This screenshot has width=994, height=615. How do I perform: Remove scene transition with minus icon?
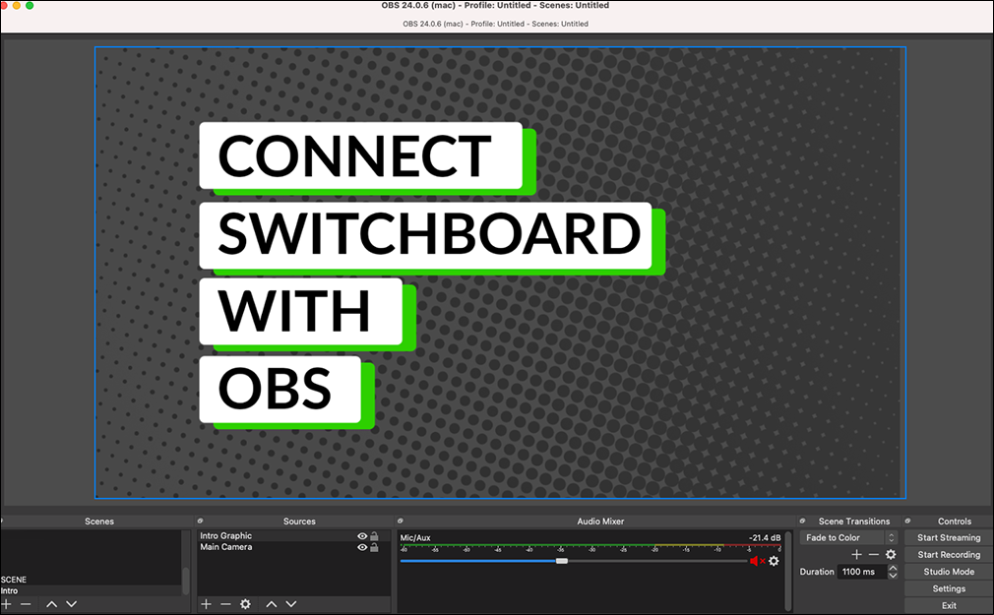[874, 554]
